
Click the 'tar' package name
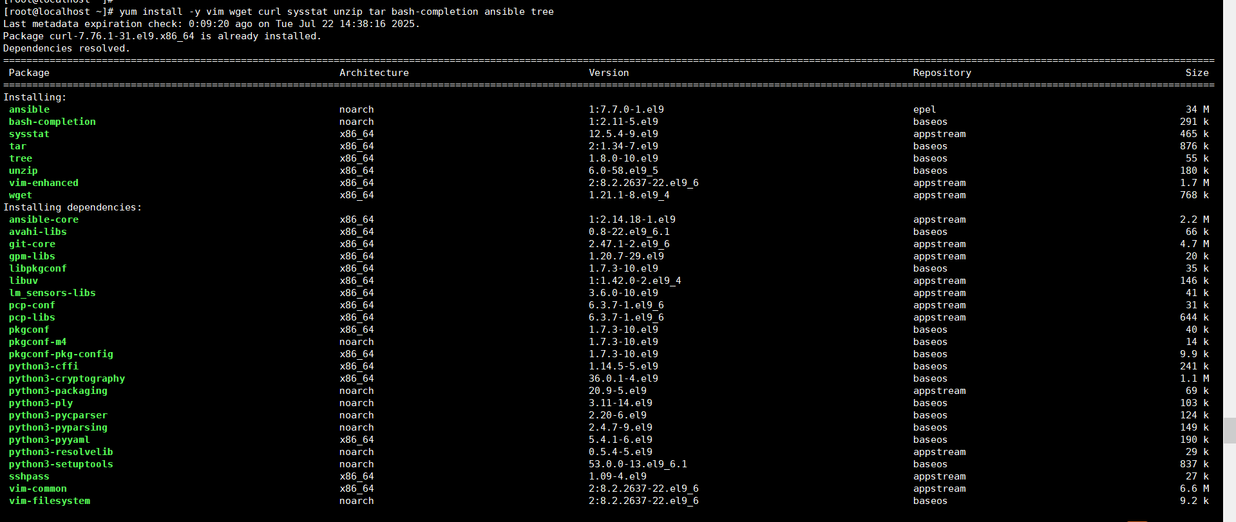tap(17, 146)
